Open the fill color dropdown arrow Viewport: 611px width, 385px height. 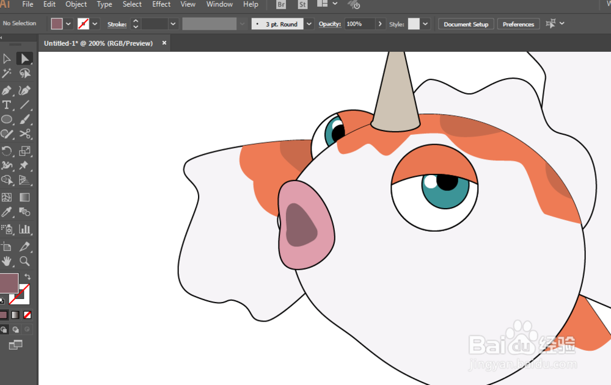tap(68, 24)
